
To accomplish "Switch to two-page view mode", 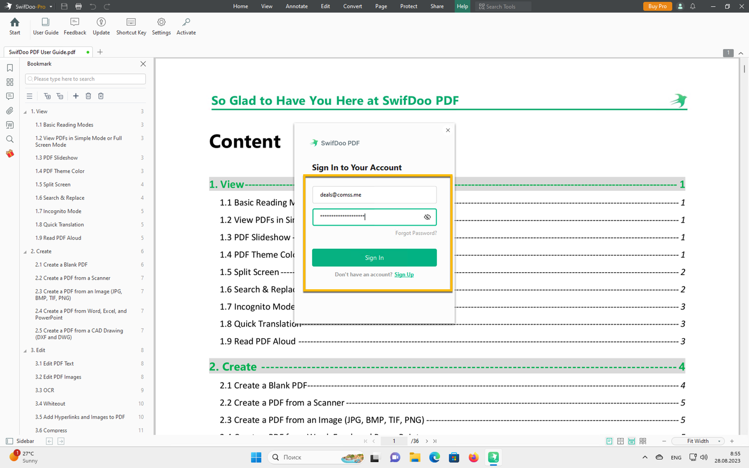I will [620, 441].
